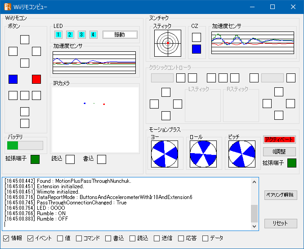304x249 pixels.
Task: Click the nunchuk 加速度センサ graph
Action: (x=253, y=43)
